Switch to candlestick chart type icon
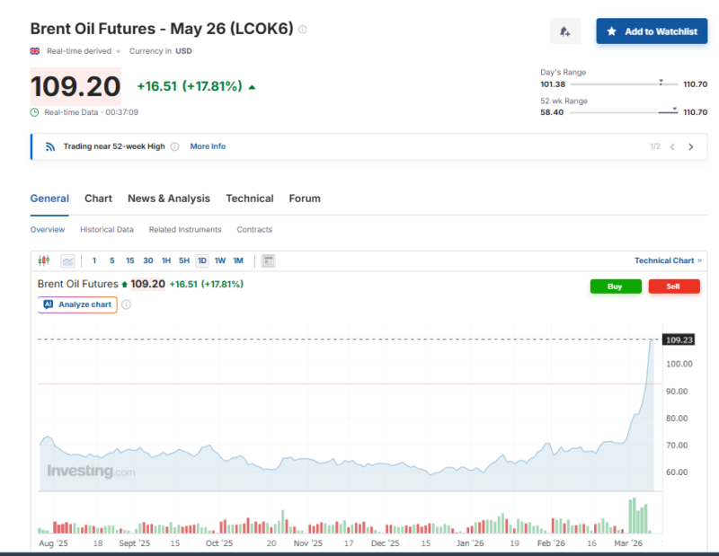Screen dimensions: 719x556 [44, 260]
